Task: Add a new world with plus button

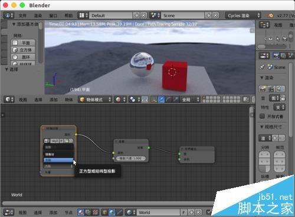Action: pos(191,212)
